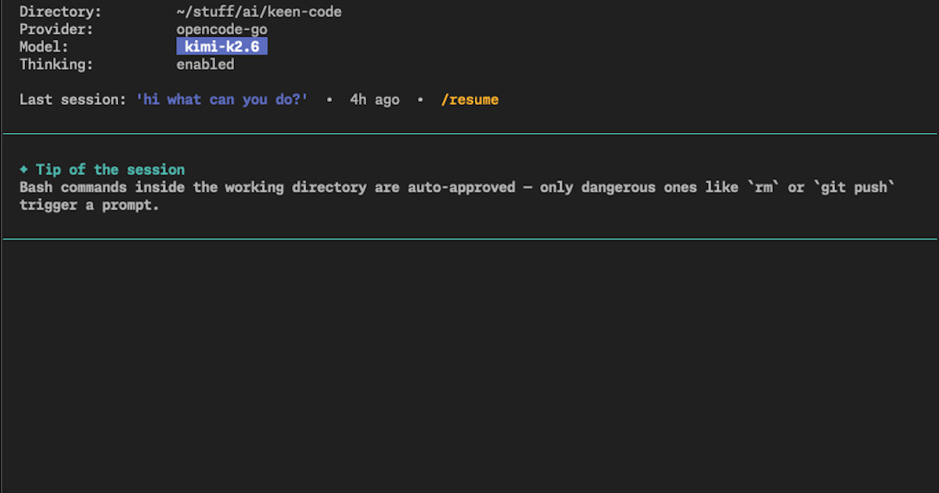Click the 'Provider:' label
Screen dimensions: 939x493
pyautogui.click(x=56, y=30)
